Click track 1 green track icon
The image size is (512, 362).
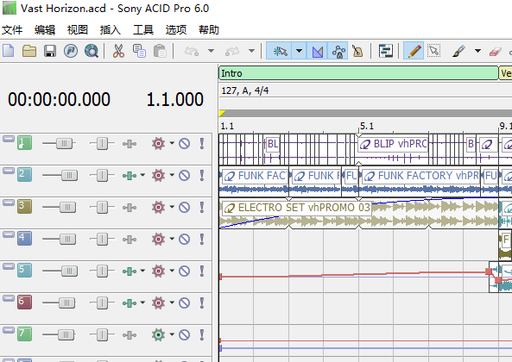pos(24,143)
